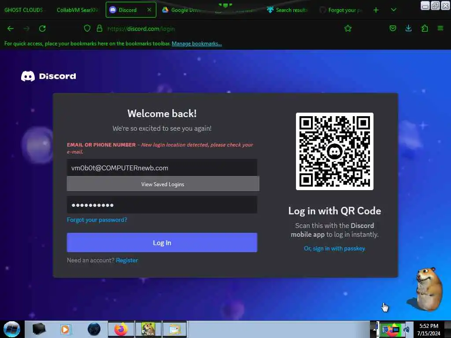Open the Pocket save icon
The height and width of the screenshot is (338, 451).
point(392,29)
